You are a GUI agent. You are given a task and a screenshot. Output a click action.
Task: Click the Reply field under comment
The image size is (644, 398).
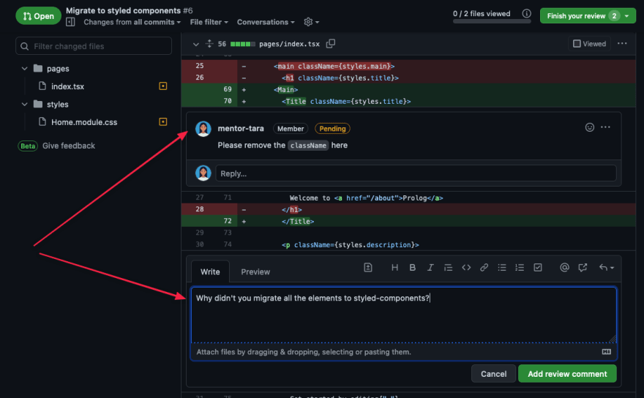[x=416, y=173]
